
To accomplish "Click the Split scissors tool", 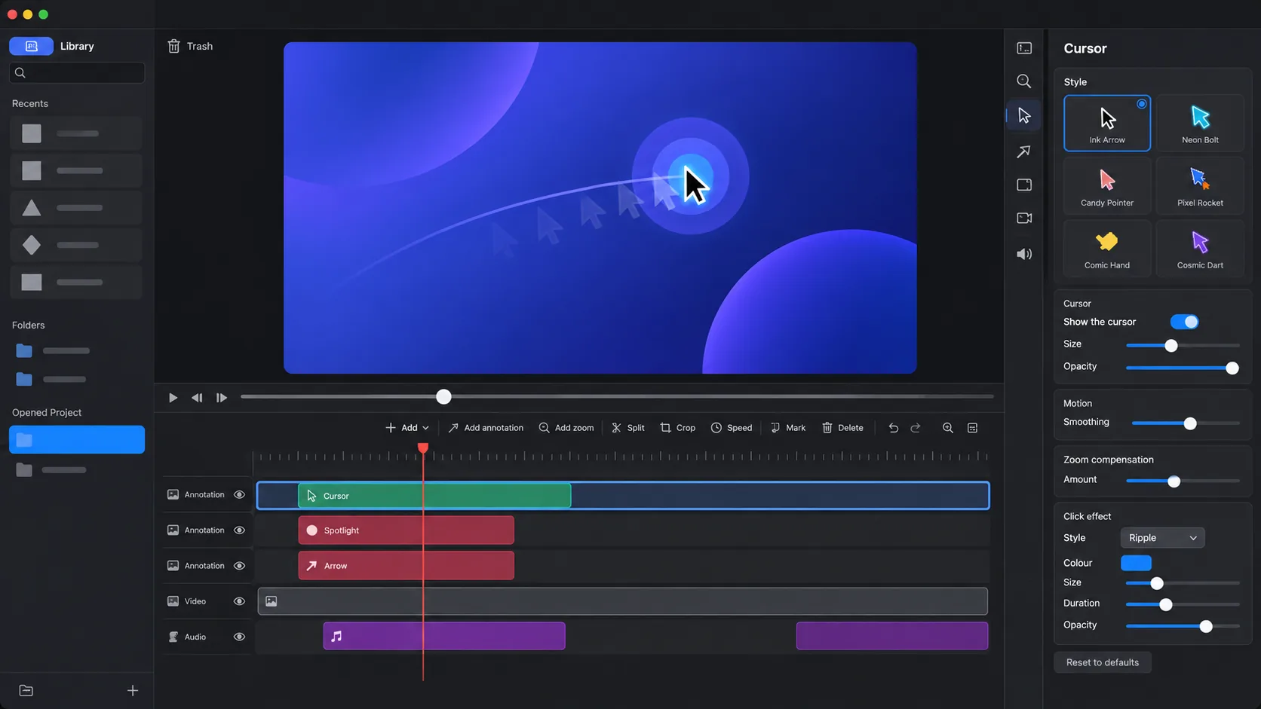I will (x=627, y=428).
